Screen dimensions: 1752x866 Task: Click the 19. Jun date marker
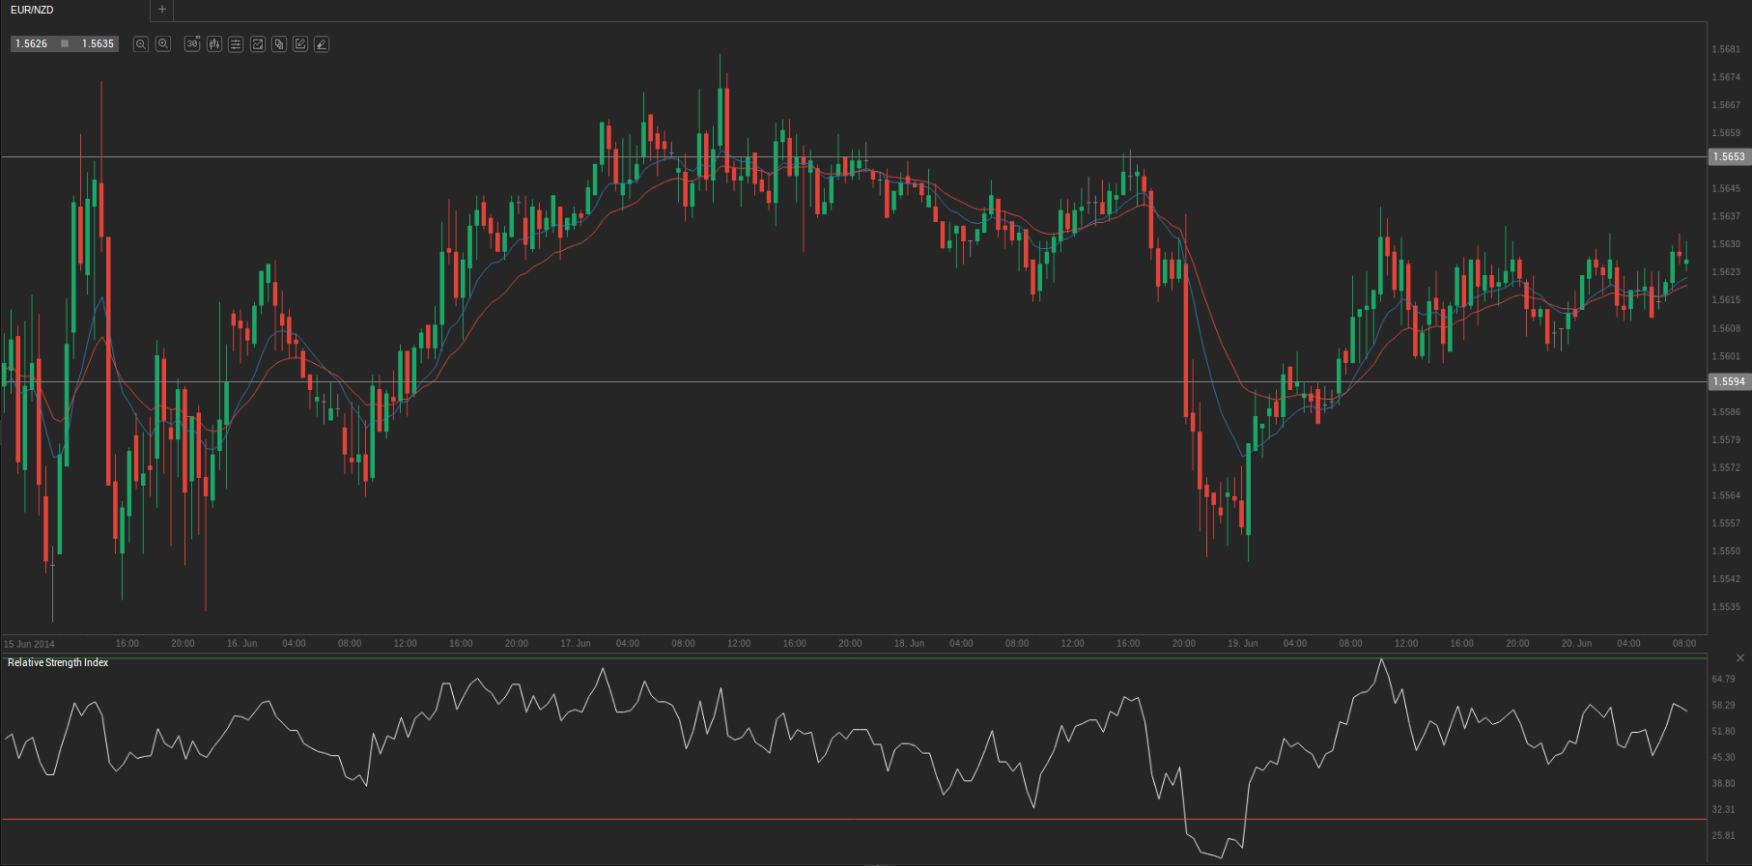click(1243, 644)
